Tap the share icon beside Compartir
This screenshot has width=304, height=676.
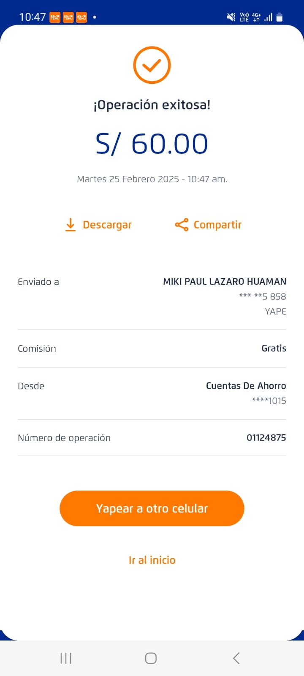[x=182, y=225]
